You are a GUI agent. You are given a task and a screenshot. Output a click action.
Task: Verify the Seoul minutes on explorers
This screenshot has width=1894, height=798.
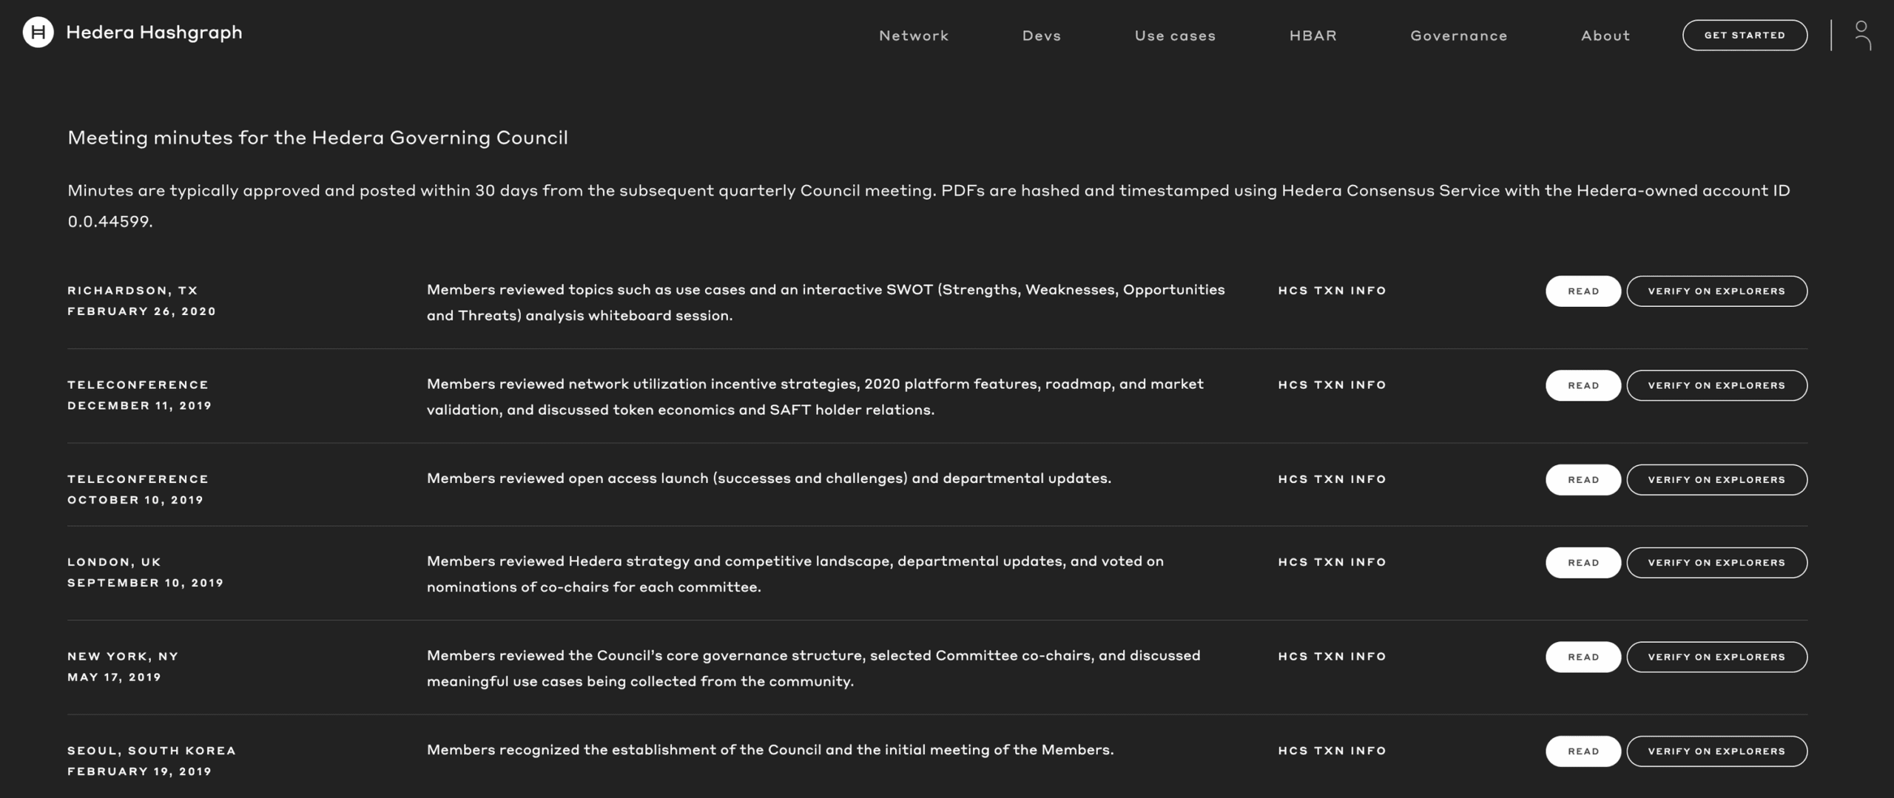pyautogui.click(x=1717, y=751)
